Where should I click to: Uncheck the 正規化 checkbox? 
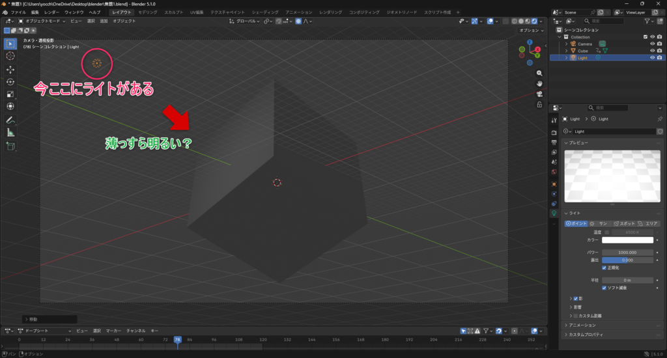pos(605,268)
